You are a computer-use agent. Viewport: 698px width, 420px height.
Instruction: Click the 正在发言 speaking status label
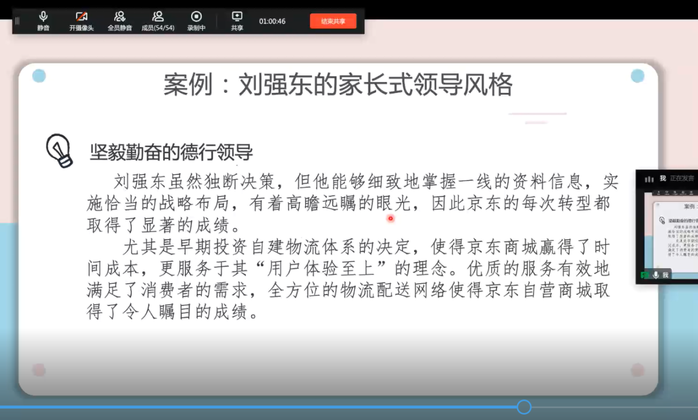pos(681,178)
